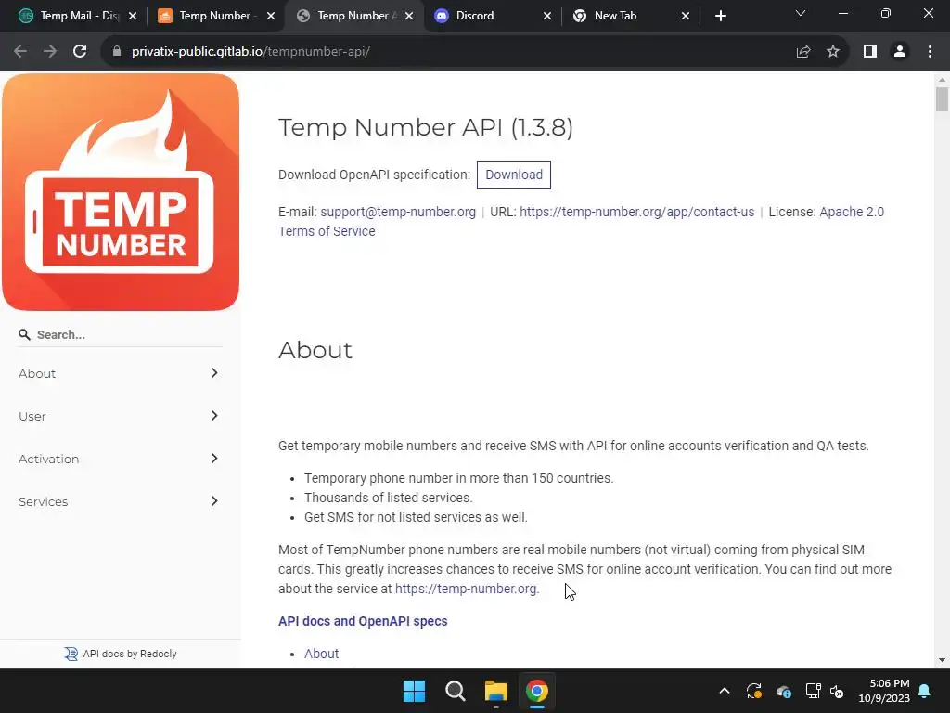Viewport: 950px width, 713px height.
Task: Click the display network tray icon
Action: pos(813,691)
